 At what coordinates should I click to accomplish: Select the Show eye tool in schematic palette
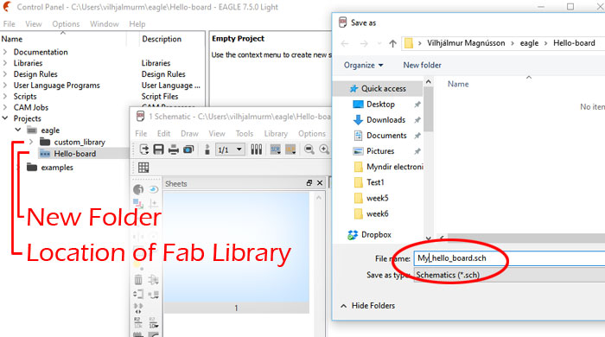154,189
